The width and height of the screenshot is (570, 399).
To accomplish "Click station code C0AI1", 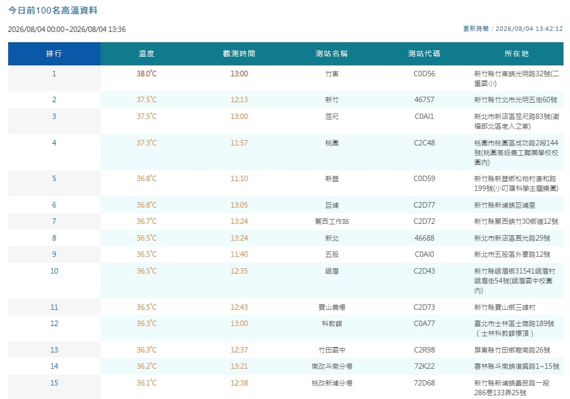I will (x=424, y=117).
